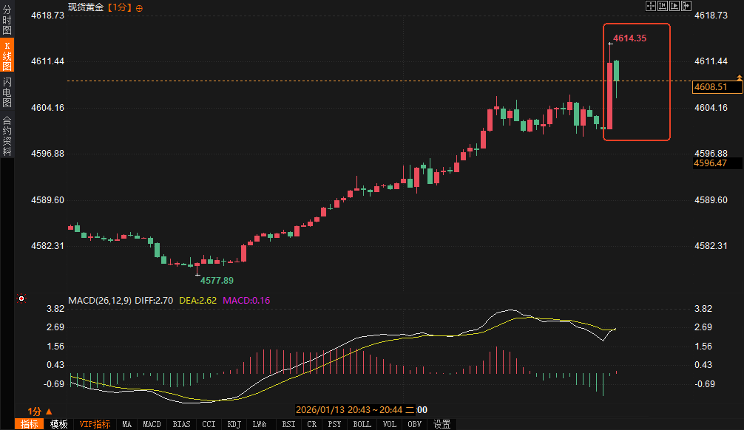Click the current price tag 4608.51
The width and height of the screenshot is (744, 430).
(x=717, y=86)
